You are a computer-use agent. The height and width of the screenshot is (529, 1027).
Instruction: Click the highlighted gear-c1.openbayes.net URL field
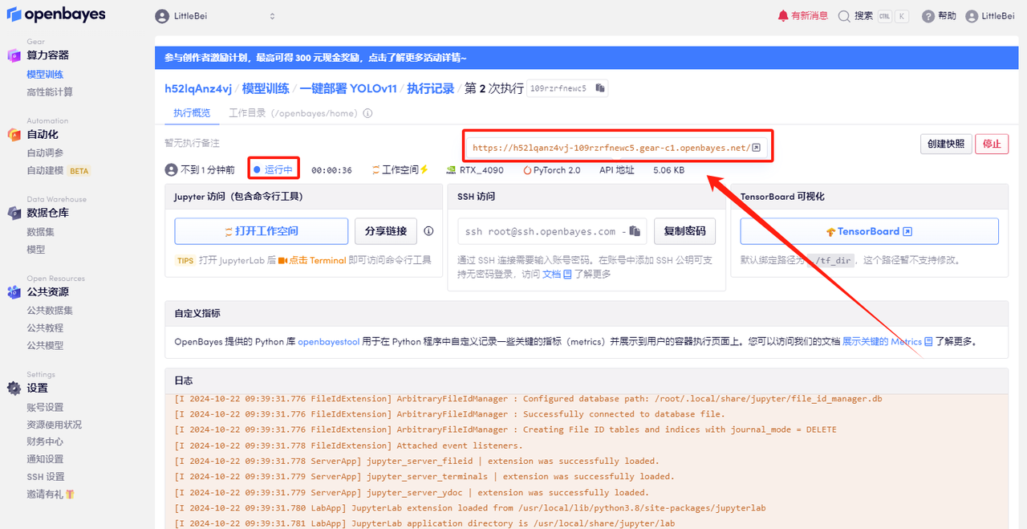pos(614,145)
